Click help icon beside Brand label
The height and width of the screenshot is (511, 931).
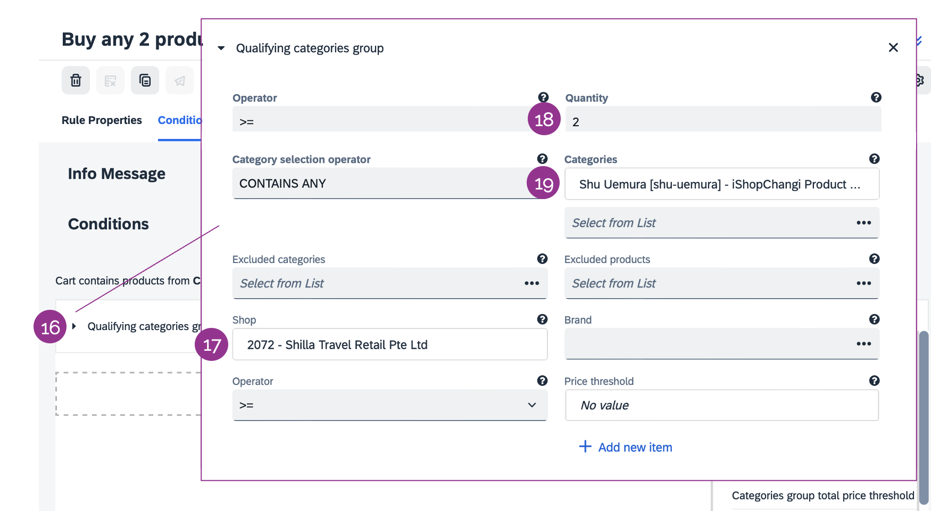click(x=874, y=319)
